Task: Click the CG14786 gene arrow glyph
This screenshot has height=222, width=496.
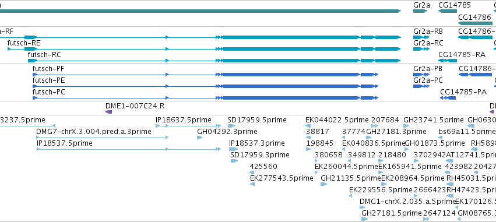Action: coord(476,23)
